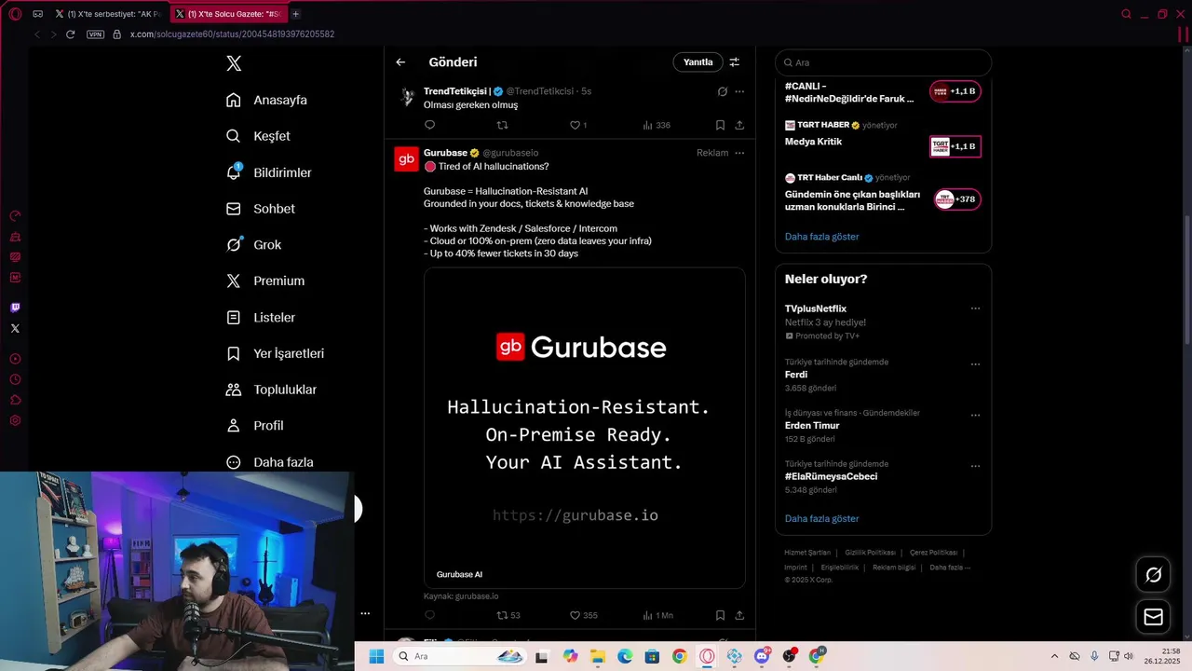Viewport: 1192px width, 671px height.
Task: Reply to the Gurubase ad post
Action: coord(429,615)
